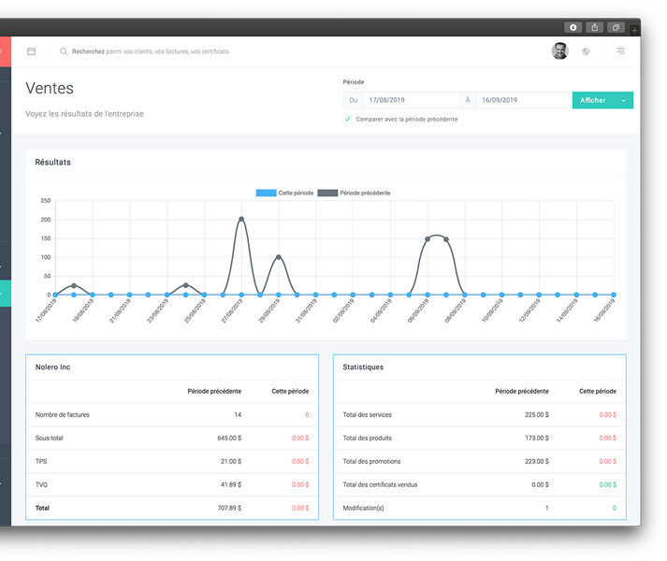This screenshot has height=561, width=667.
Task: Select the green highlighted sidebar item
Action: 5,294
